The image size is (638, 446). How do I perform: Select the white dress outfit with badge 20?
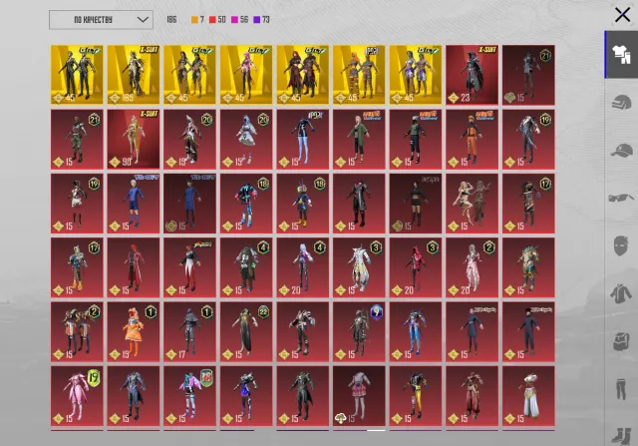[246, 139]
